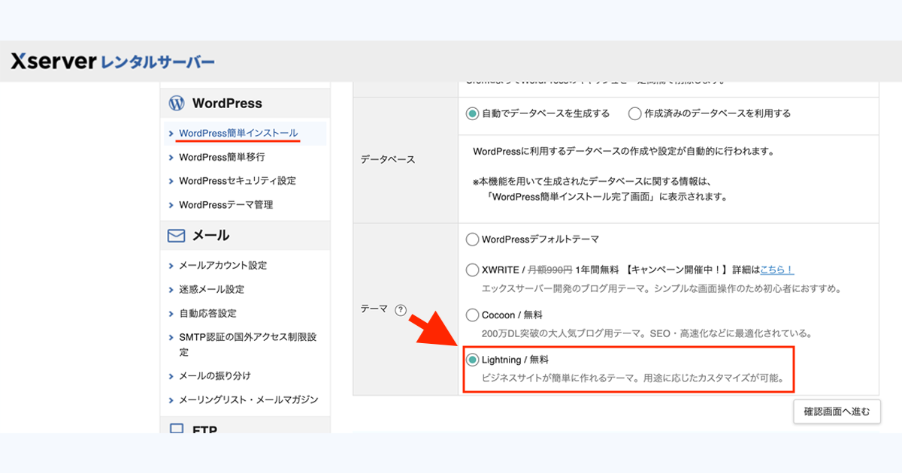Click the 確認画面へ進む button

(837, 411)
